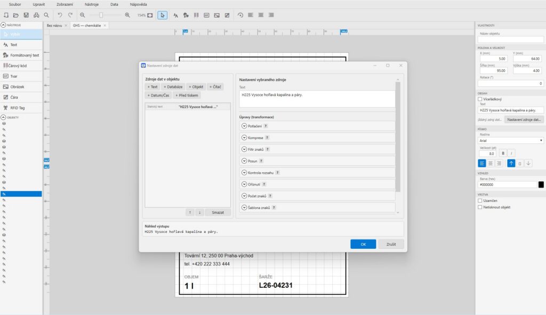Click the Line icon in top toolbar
Image resolution: width=546 pixels, height=315 pixels.
tap(227, 15)
